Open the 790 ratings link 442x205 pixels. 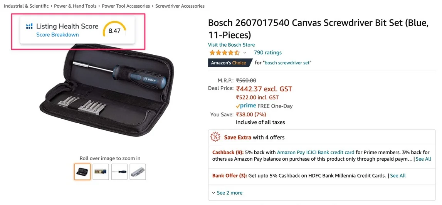(268, 52)
